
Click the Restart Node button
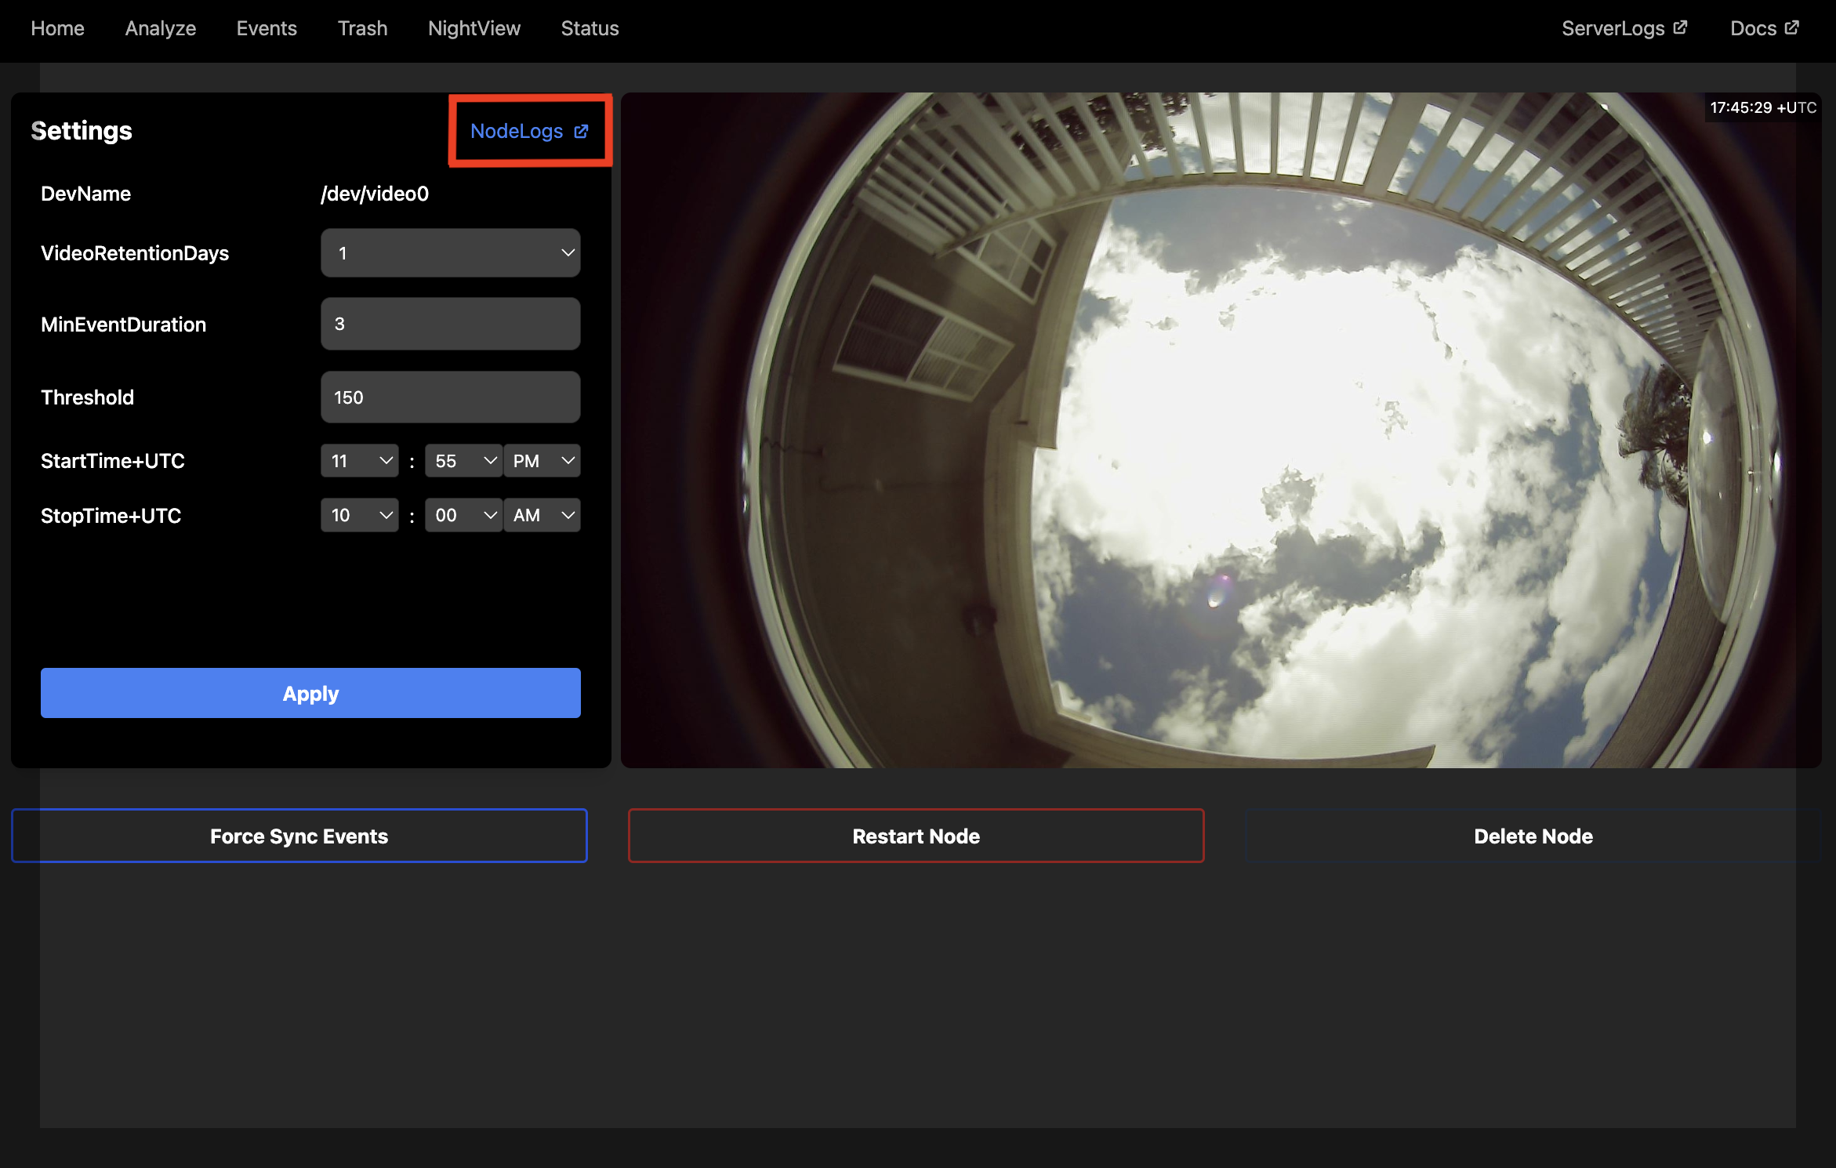tap(916, 836)
